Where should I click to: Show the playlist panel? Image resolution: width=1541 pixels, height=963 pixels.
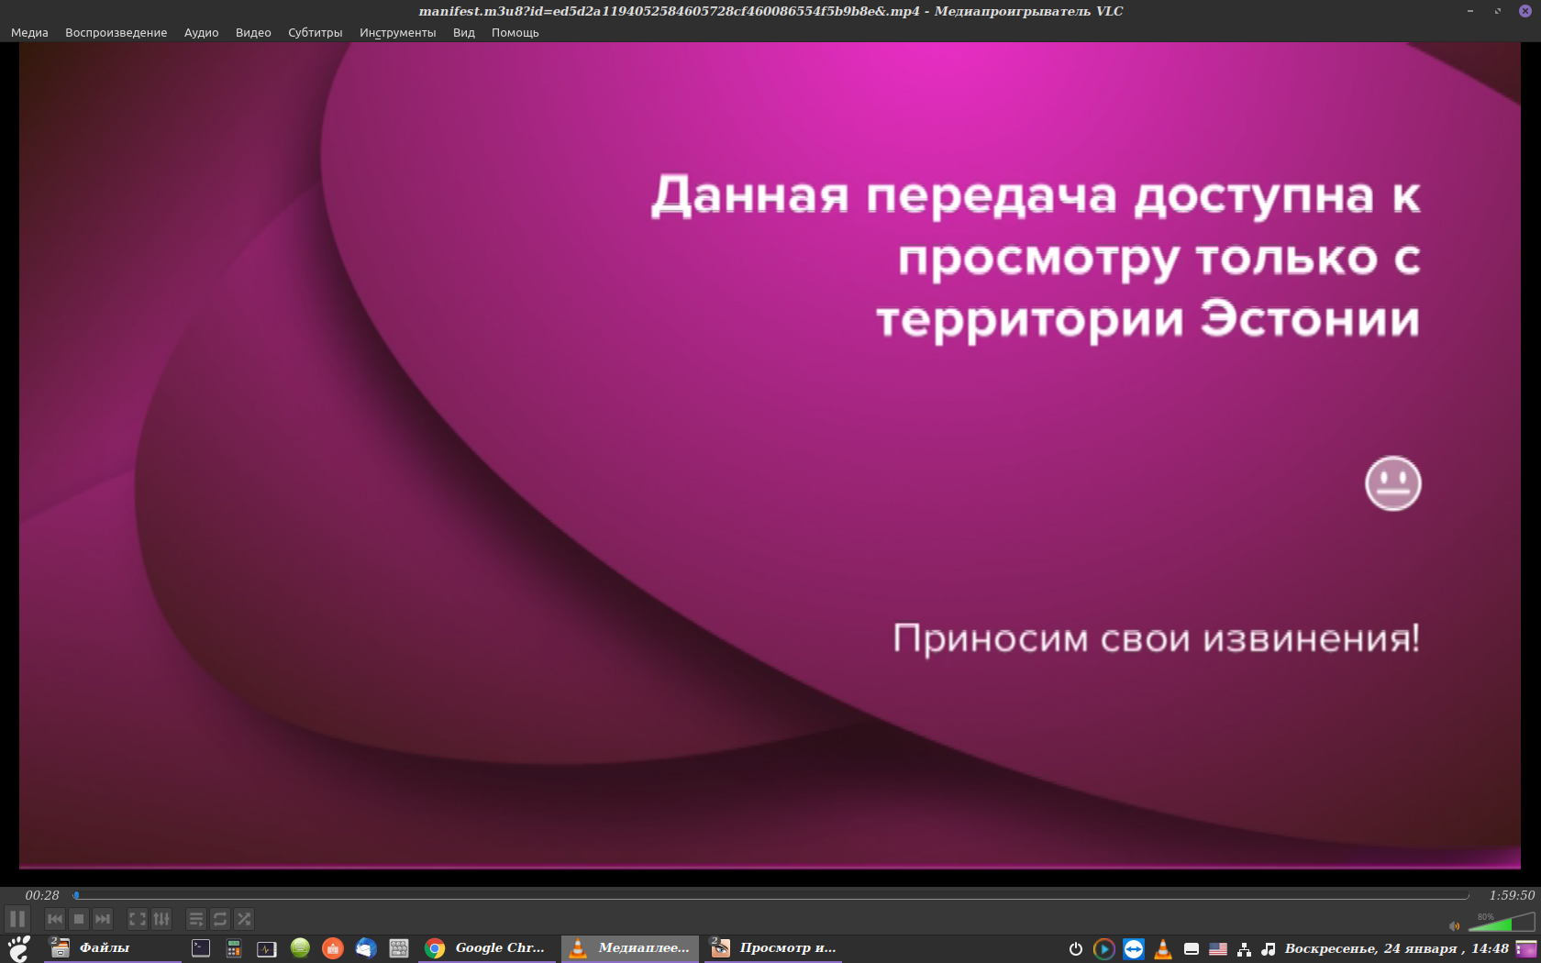(196, 919)
